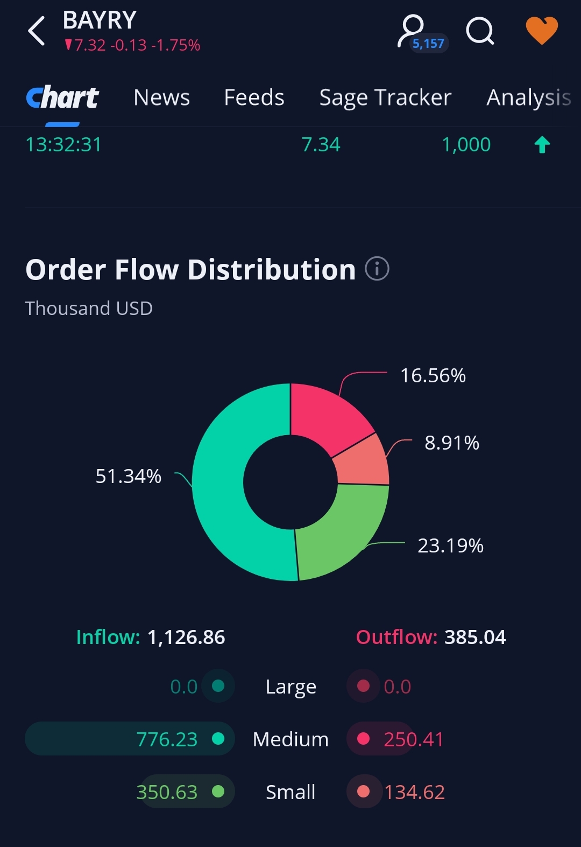581x847 pixels.
Task: Tap the back arrow icon
Action: coord(37,31)
